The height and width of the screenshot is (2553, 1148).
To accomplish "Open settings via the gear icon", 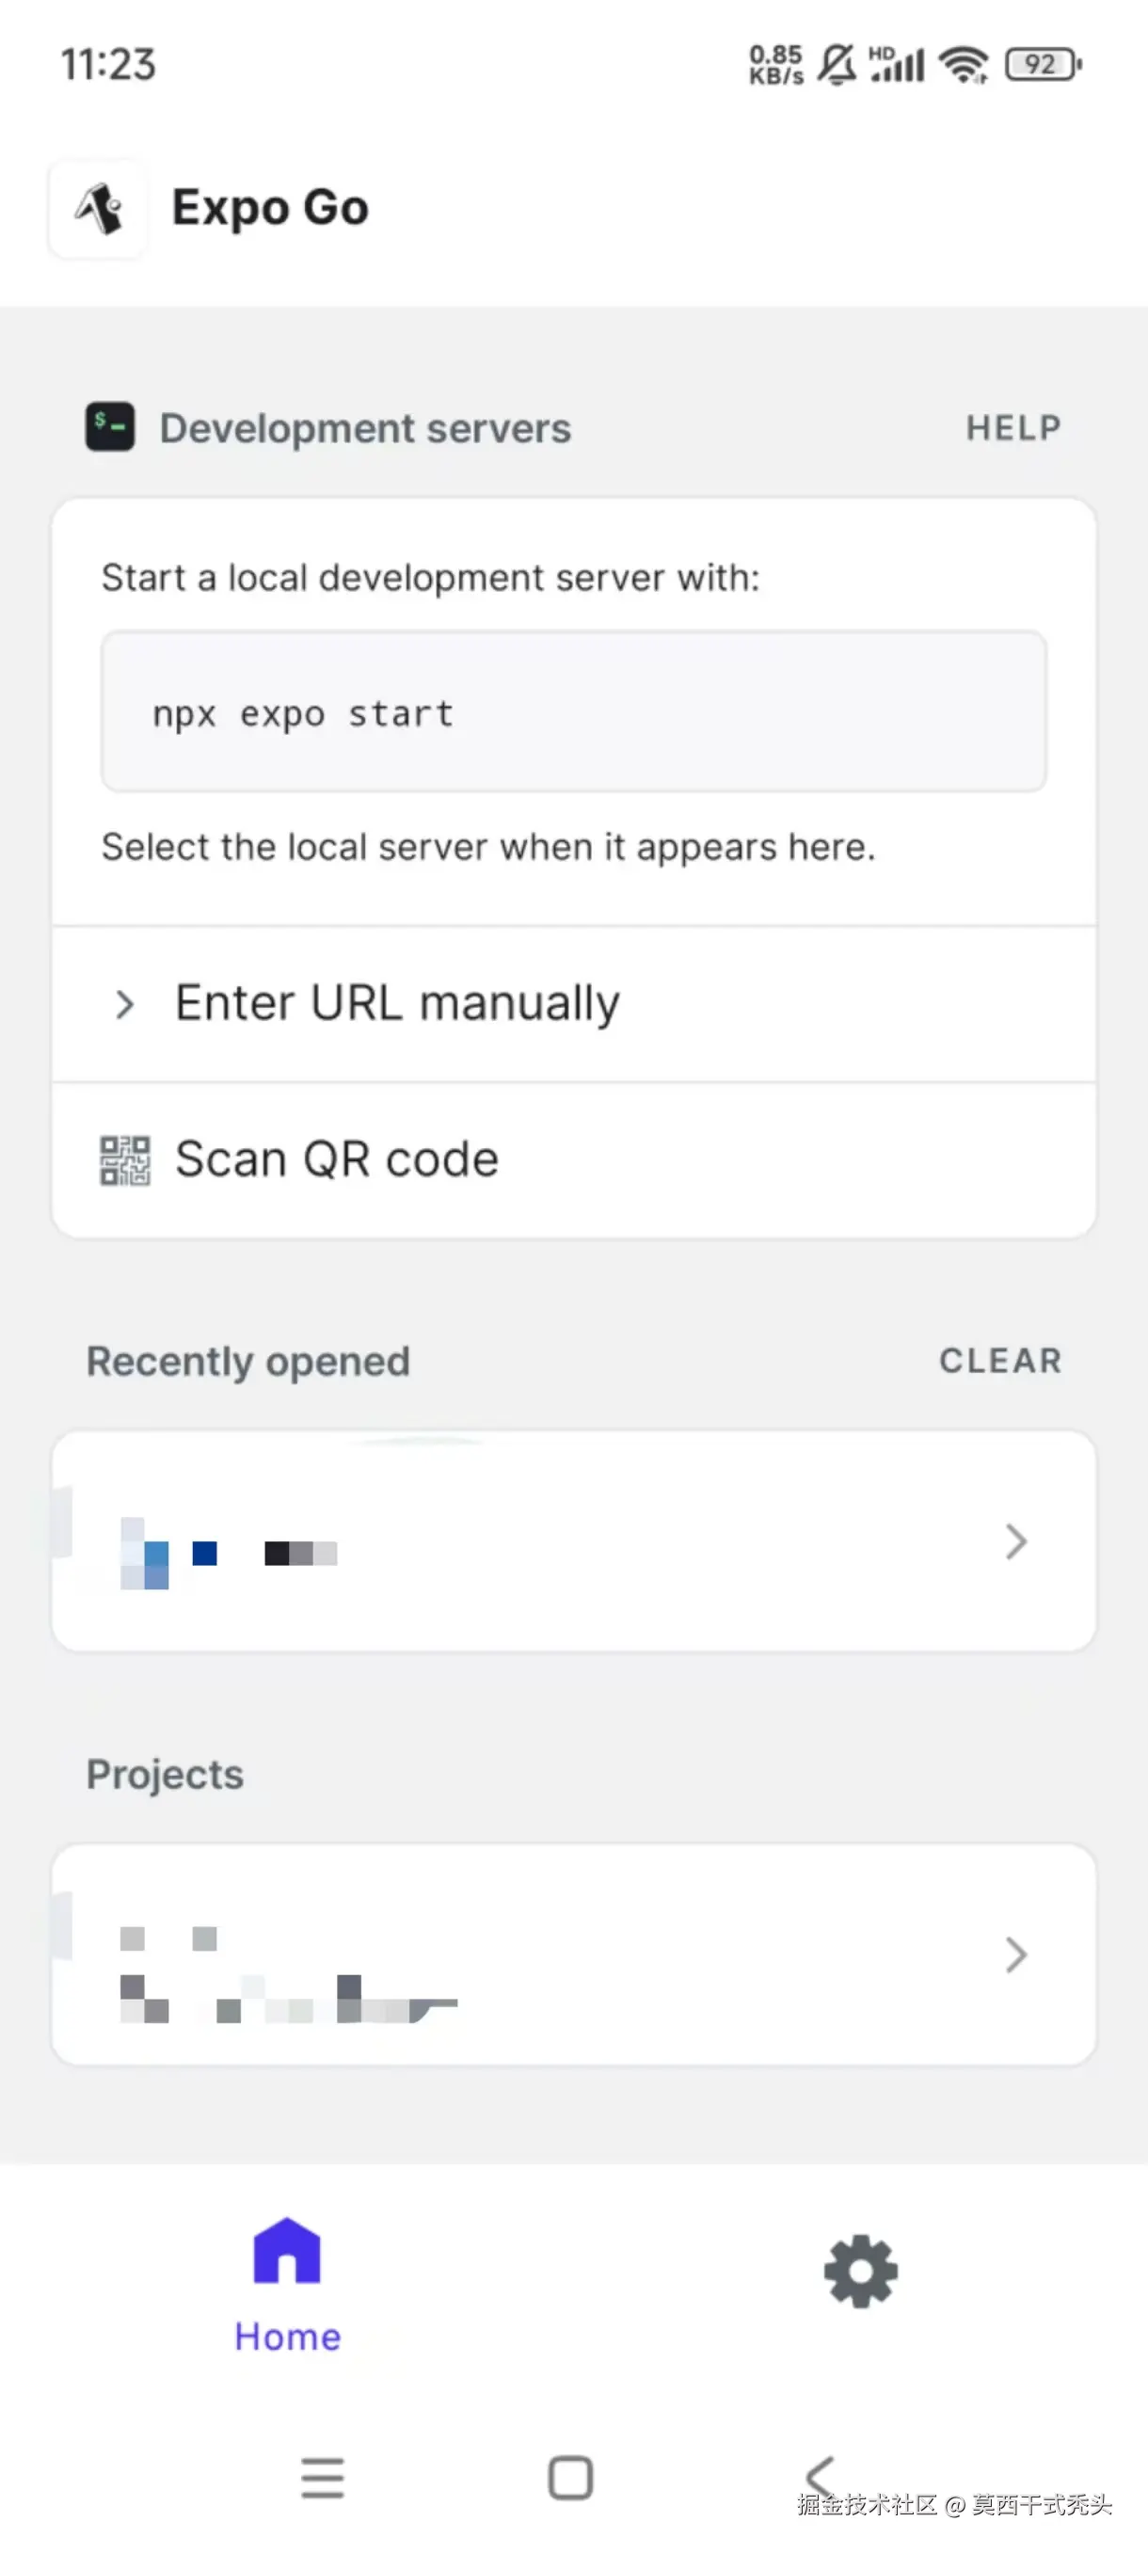I will click(x=860, y=2271).
